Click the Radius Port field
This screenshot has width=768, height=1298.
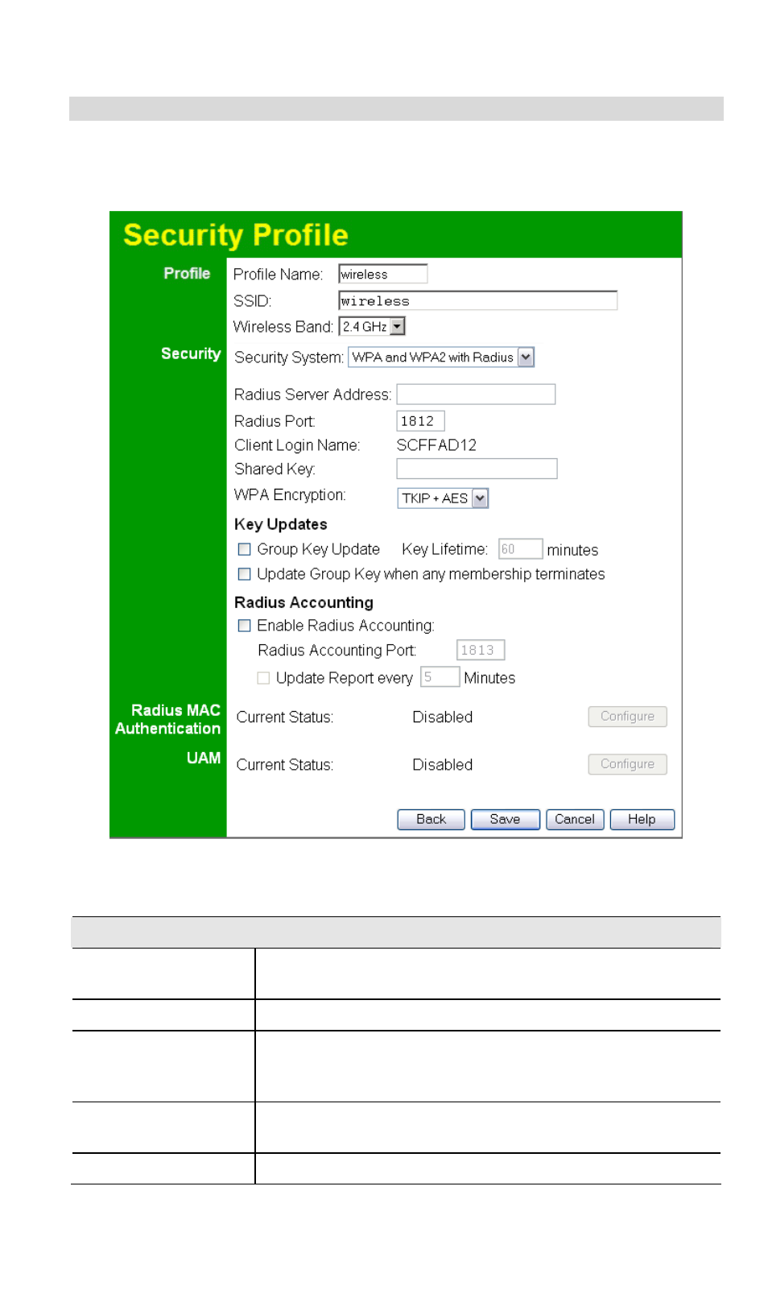tap(420, 420)
